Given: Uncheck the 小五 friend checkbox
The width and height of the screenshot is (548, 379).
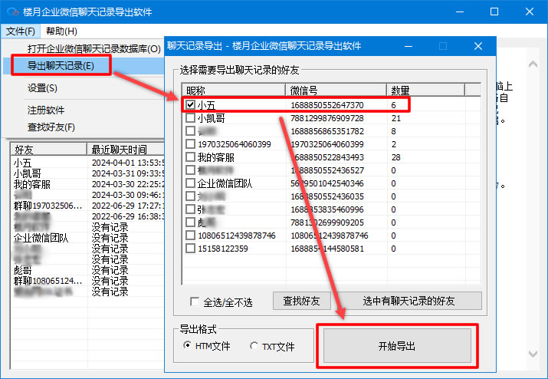Looking at the screenshot, I should click(x=190, y=105).
